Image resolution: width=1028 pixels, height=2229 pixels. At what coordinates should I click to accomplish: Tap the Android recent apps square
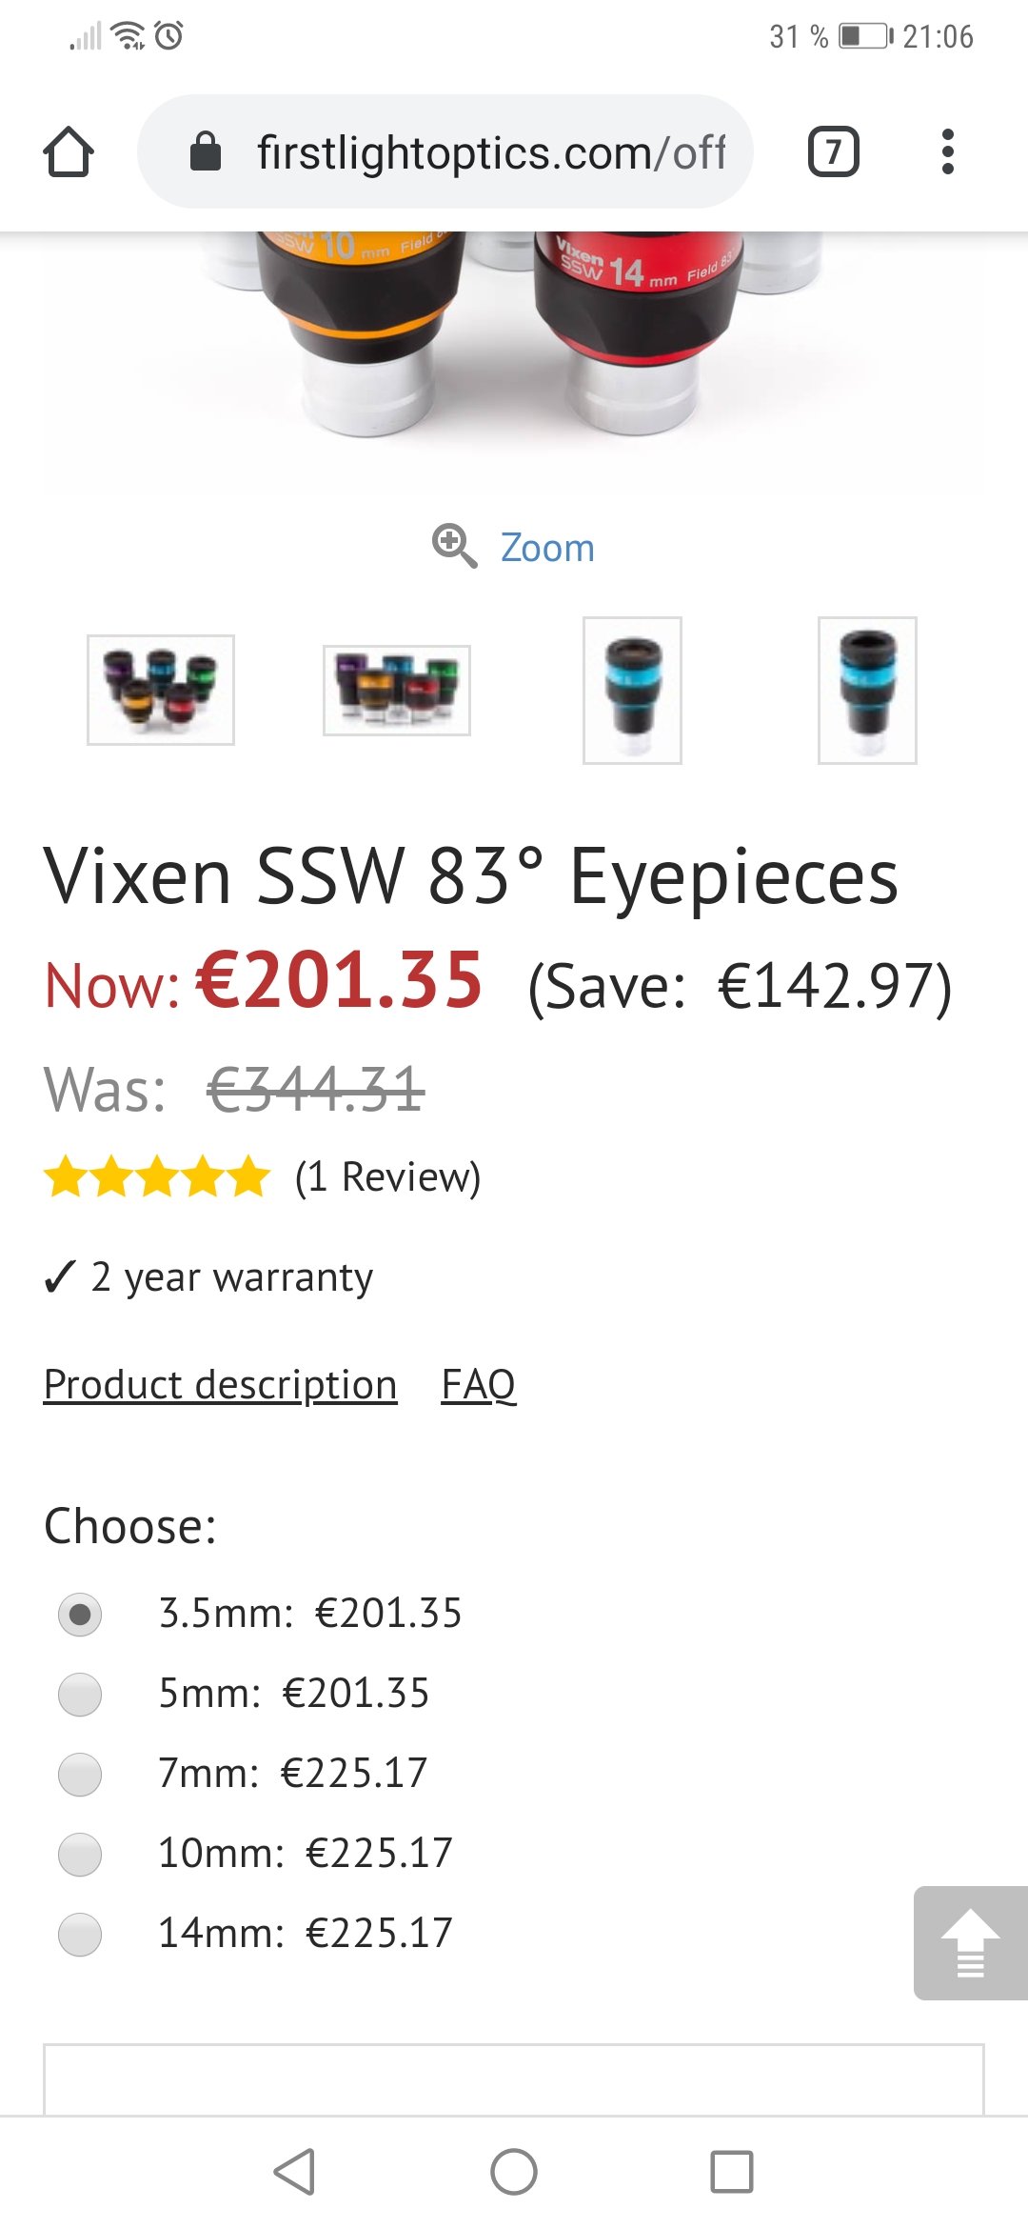click(732, 2172)
